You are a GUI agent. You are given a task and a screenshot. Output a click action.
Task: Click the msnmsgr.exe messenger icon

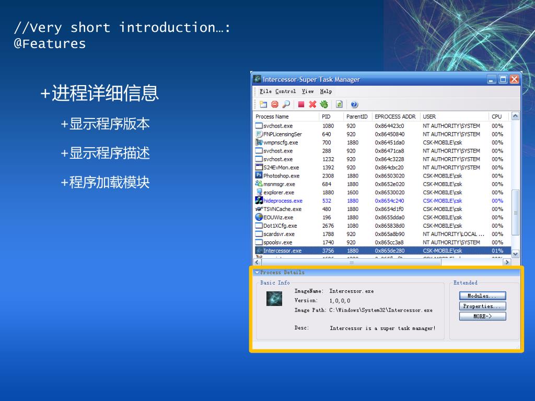[x=259, y=183]
